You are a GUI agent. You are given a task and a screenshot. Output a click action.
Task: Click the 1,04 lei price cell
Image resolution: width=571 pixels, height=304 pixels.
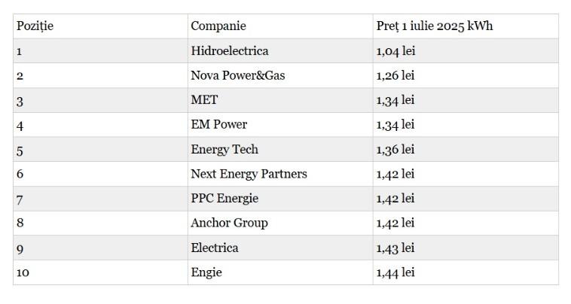395,51
